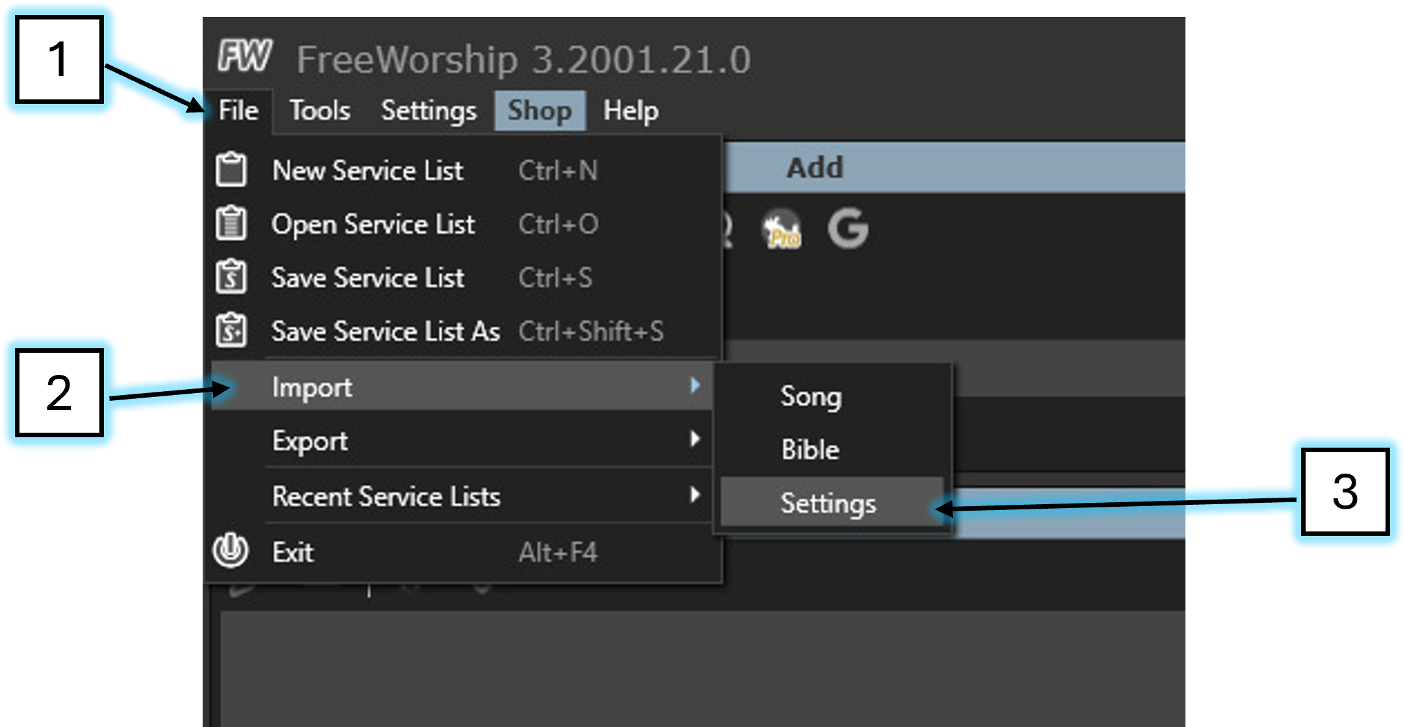Expand the Import submenu arrow
1405x727 pixels.
[x=695, y=385]
